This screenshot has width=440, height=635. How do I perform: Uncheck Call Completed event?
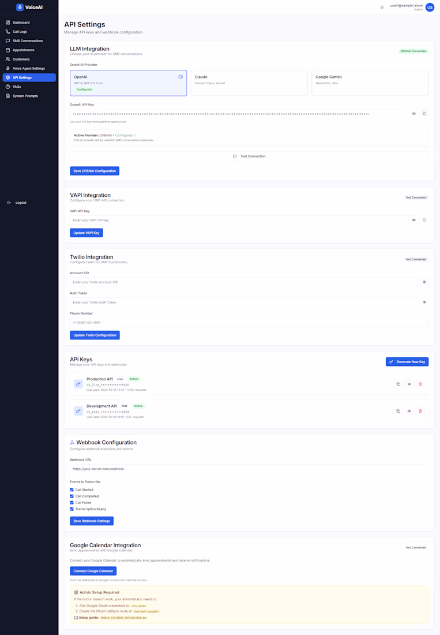click(72, 496)
